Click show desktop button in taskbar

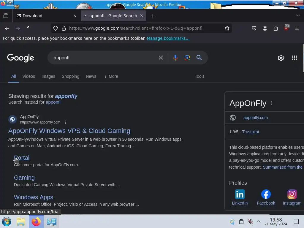click(296, 221)
